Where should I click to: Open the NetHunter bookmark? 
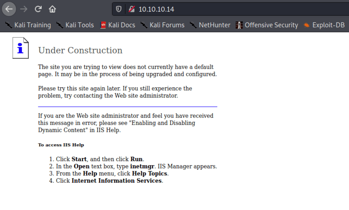coord(210,25)
